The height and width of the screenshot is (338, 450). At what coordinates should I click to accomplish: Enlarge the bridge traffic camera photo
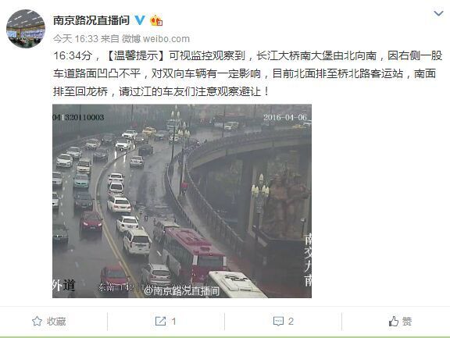point(182,201)
